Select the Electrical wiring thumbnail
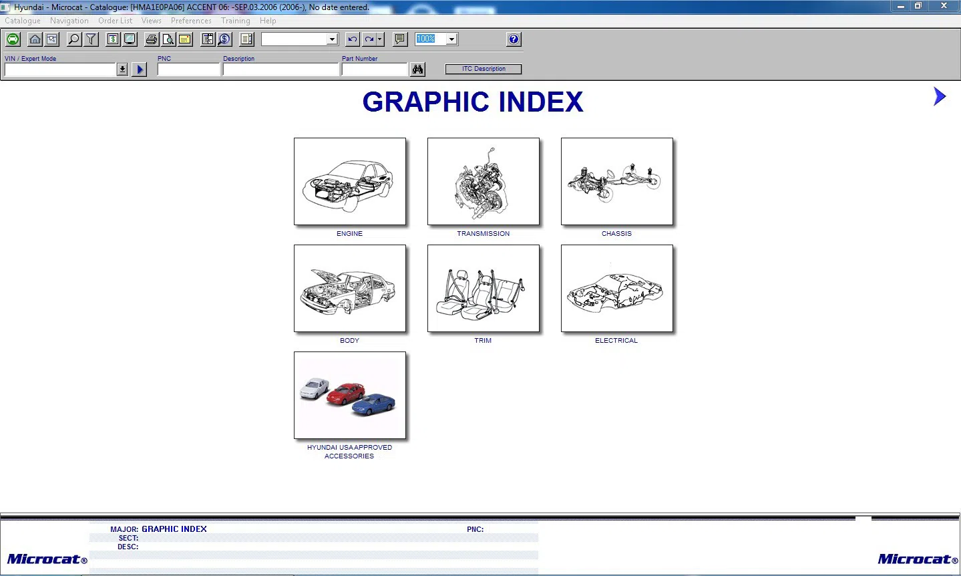The image size is (961, 576). [617, 289]
